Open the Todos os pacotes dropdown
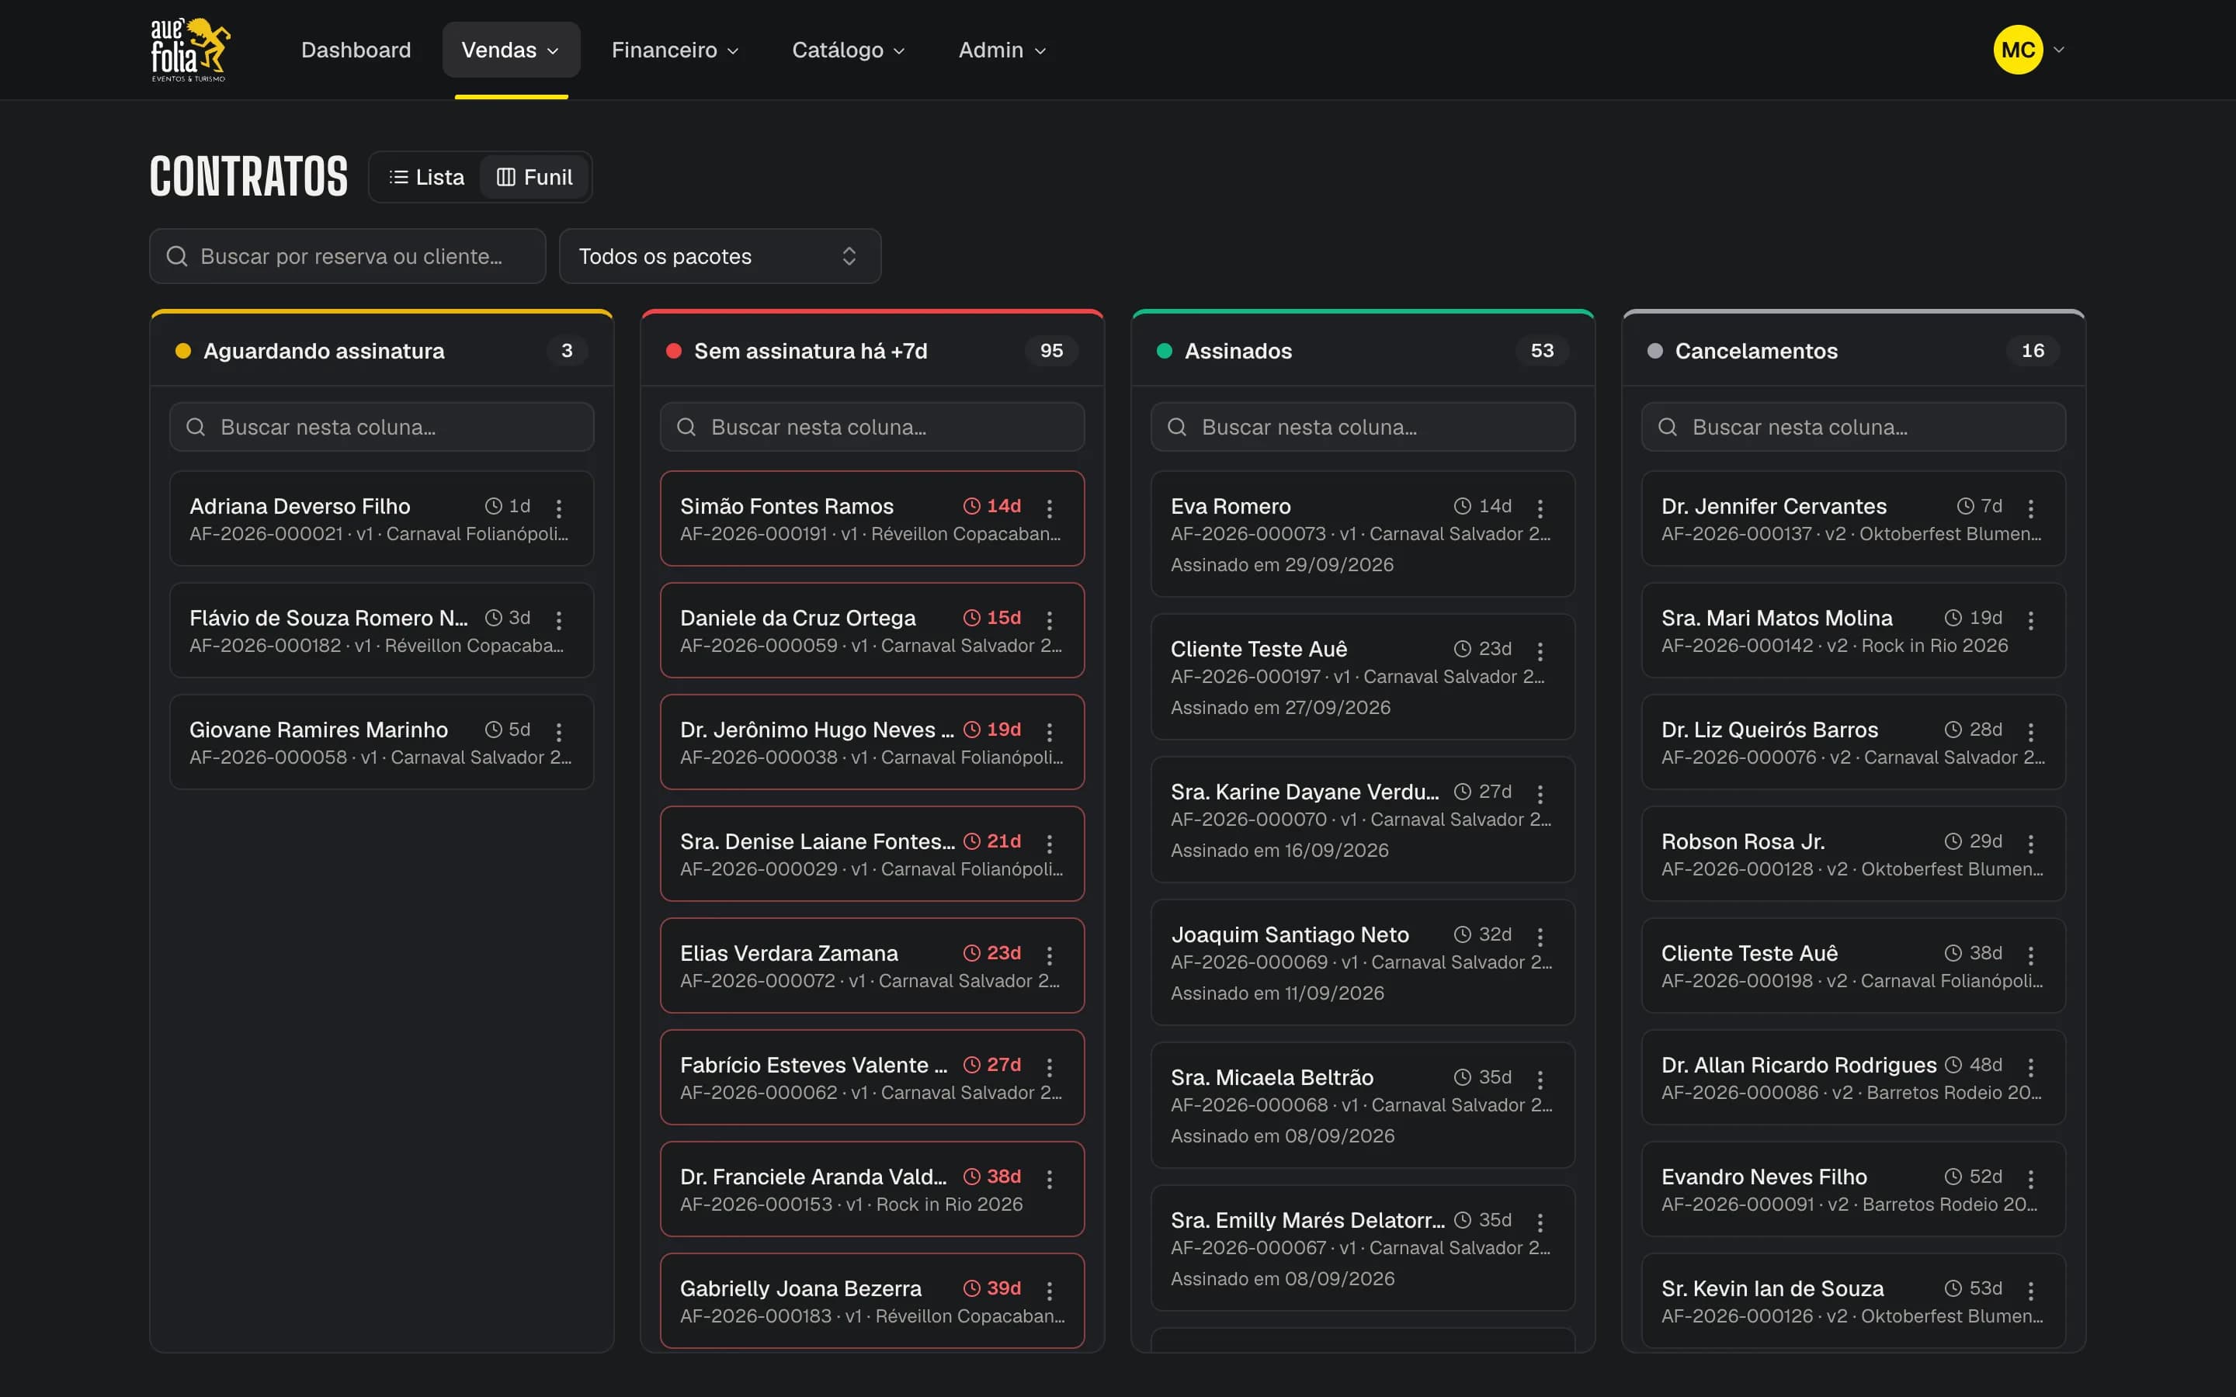2236x1397 pixels. point(720,256)
